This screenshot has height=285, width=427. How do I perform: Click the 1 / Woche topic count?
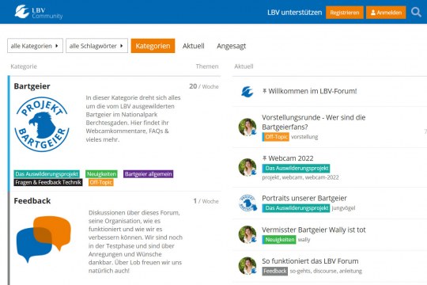[206, 201]
